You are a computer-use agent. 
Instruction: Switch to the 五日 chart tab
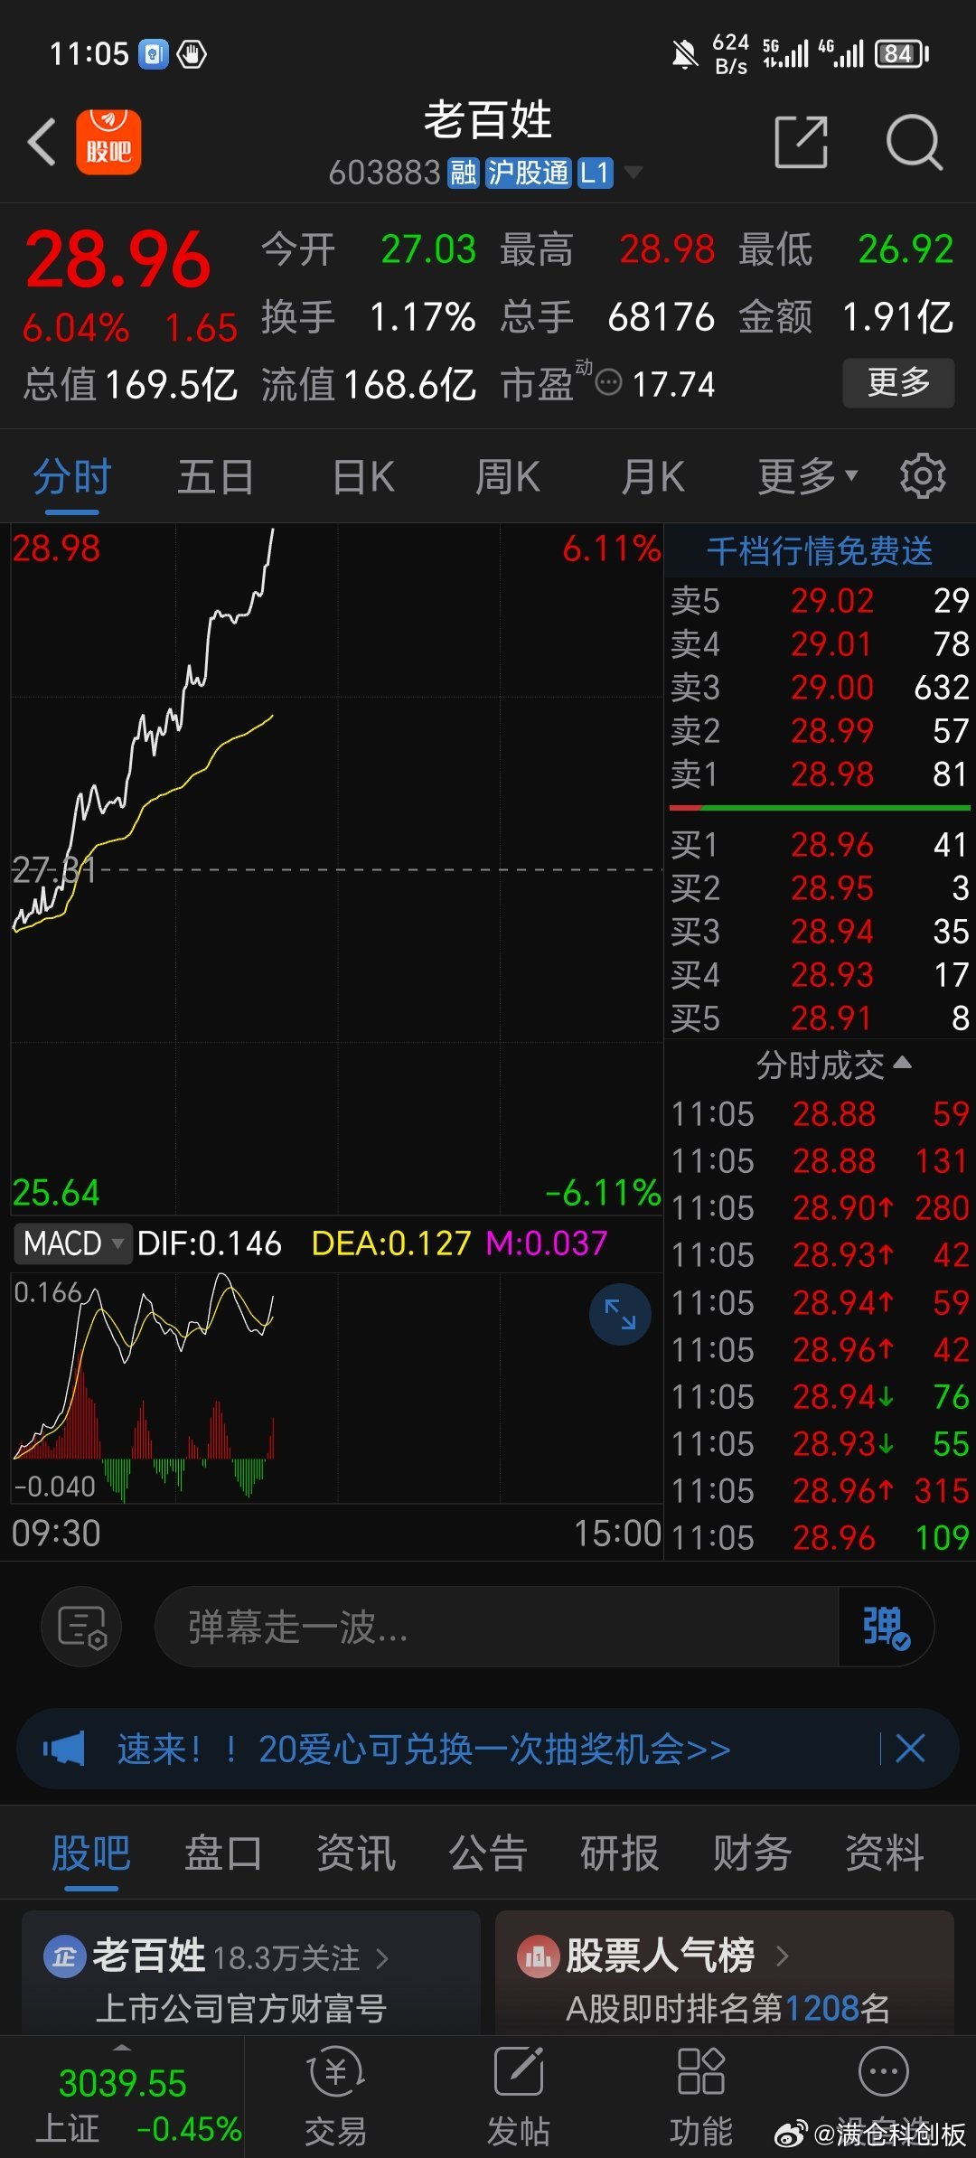[x=215, y=476]
